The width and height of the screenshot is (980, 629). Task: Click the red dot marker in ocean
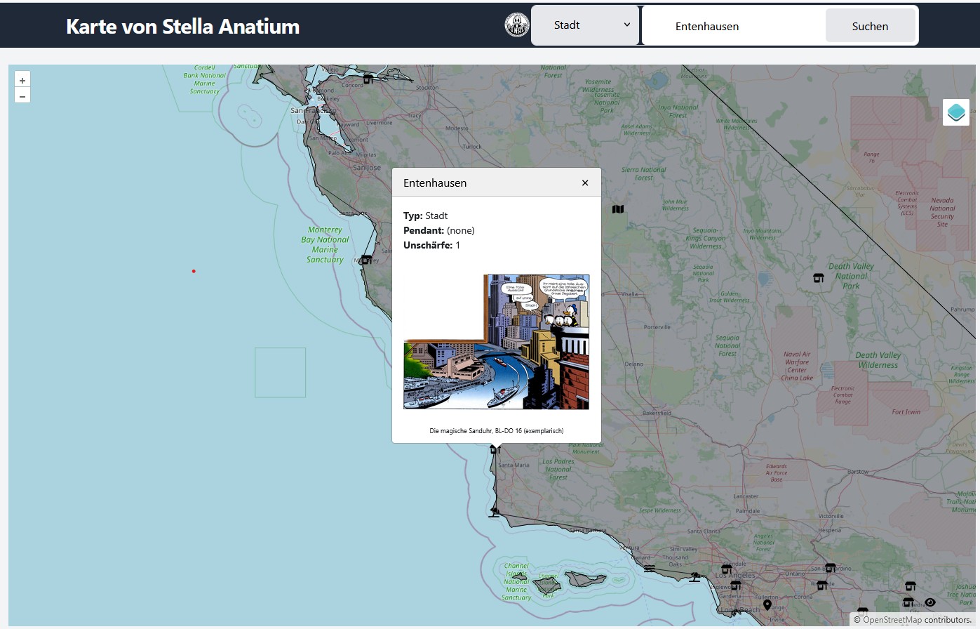click(194, 271)
